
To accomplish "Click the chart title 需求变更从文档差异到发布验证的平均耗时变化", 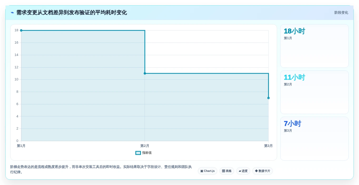I will pos(72,13).
